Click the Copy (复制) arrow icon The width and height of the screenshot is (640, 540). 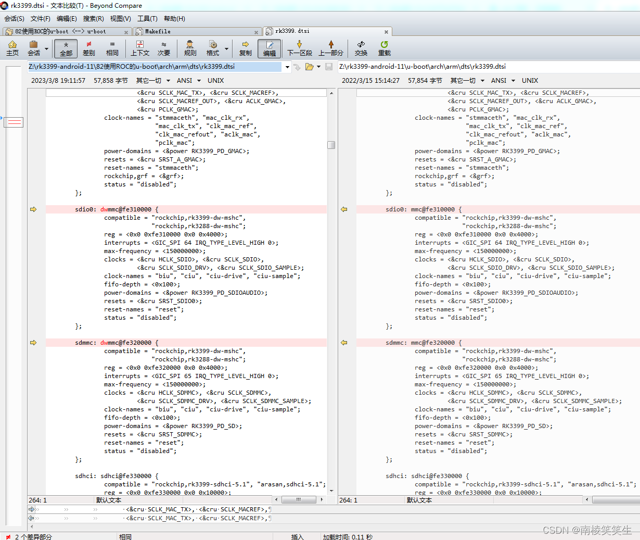coord(246,48)
